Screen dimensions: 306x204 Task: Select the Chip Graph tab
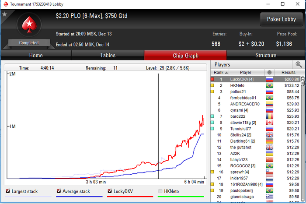click(186, 56)
